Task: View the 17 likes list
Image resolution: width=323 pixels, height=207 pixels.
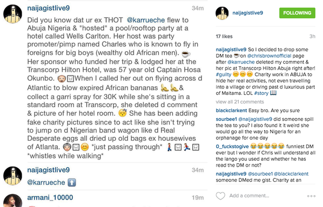Action: coord(224,36)
